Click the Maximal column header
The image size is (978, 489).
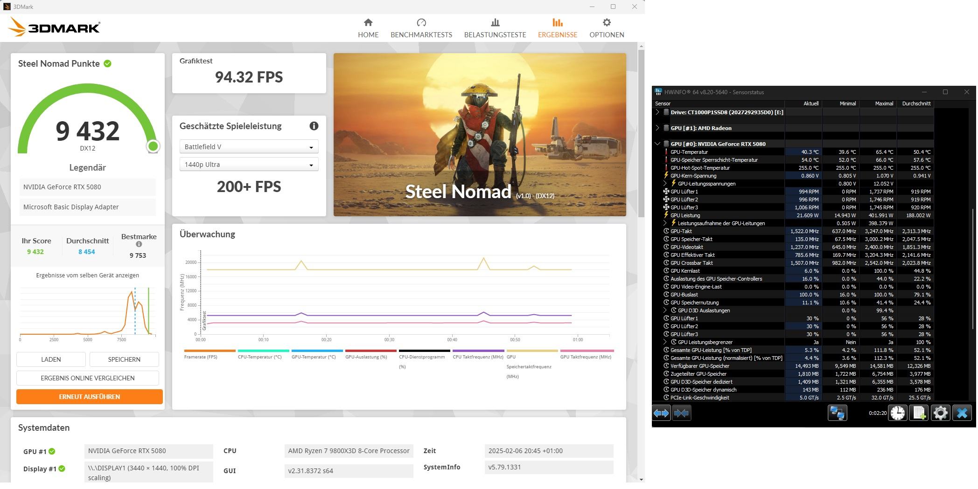878,103
